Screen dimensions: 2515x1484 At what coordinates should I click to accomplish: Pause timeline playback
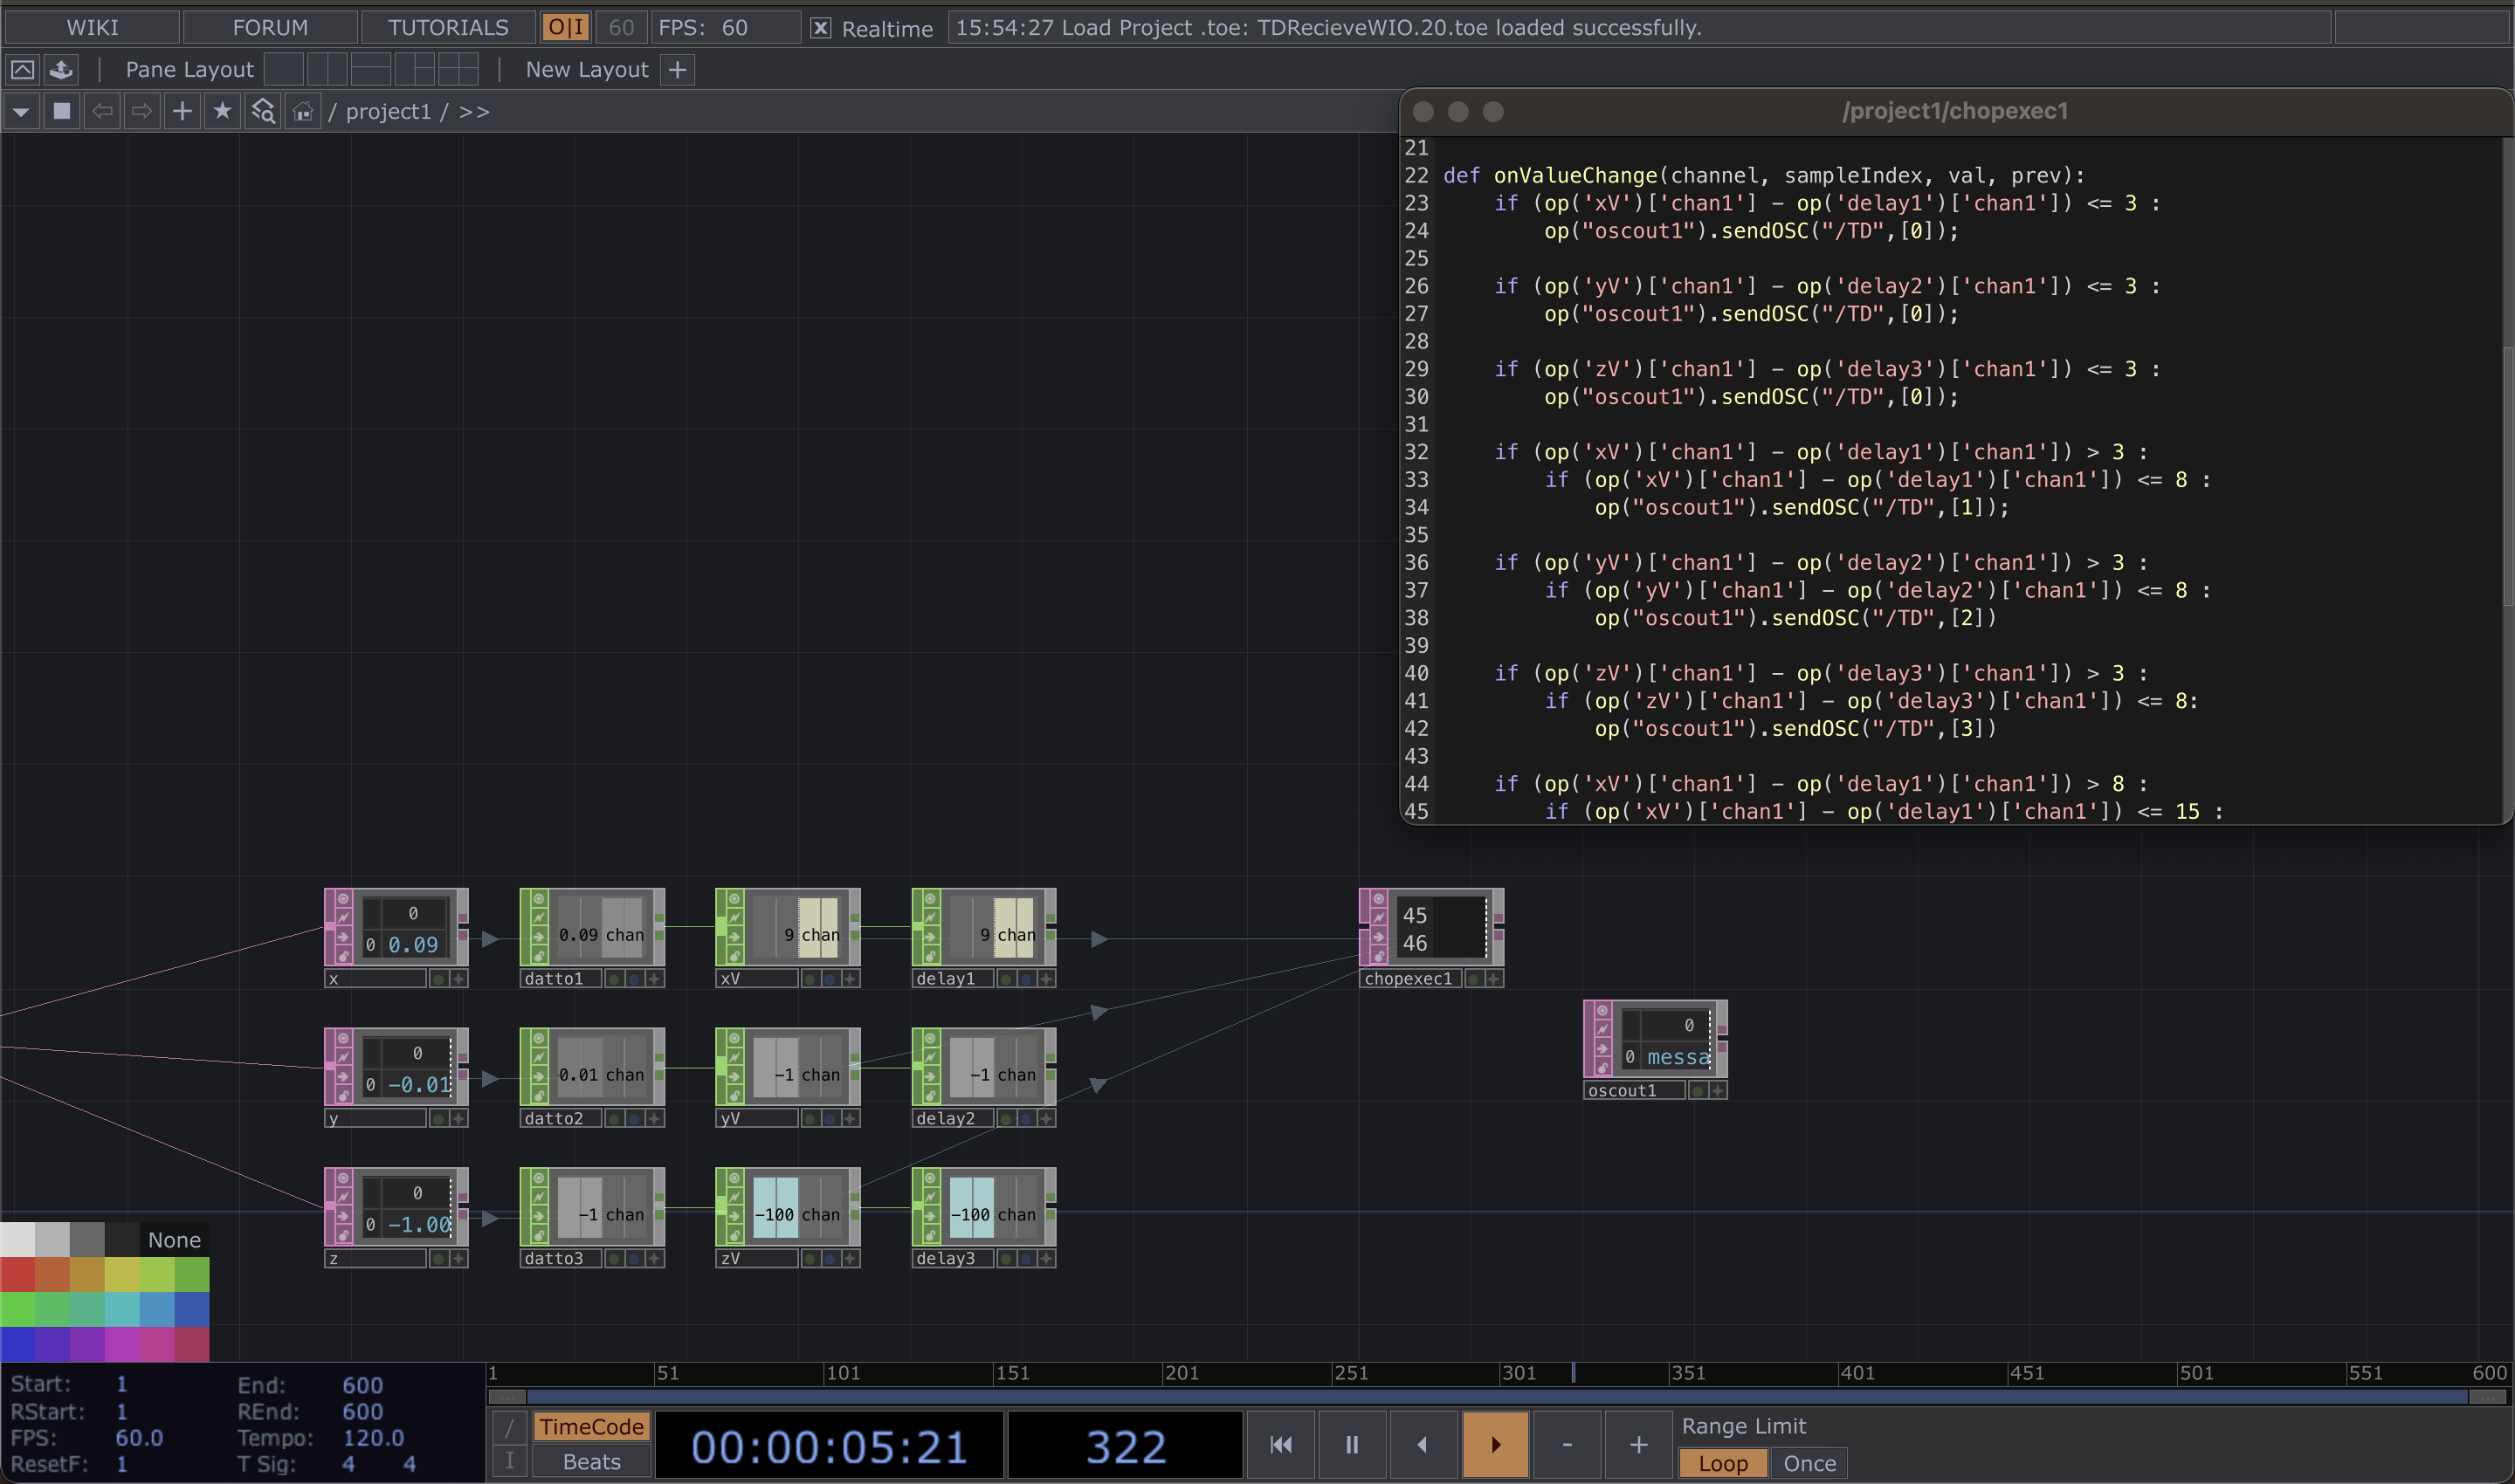pos(1352,1444)
